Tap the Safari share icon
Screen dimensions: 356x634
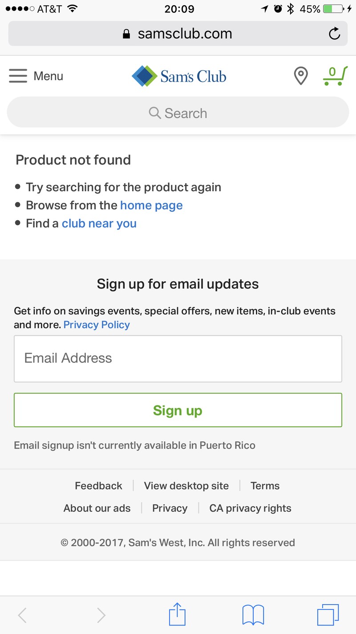(178, 614)
